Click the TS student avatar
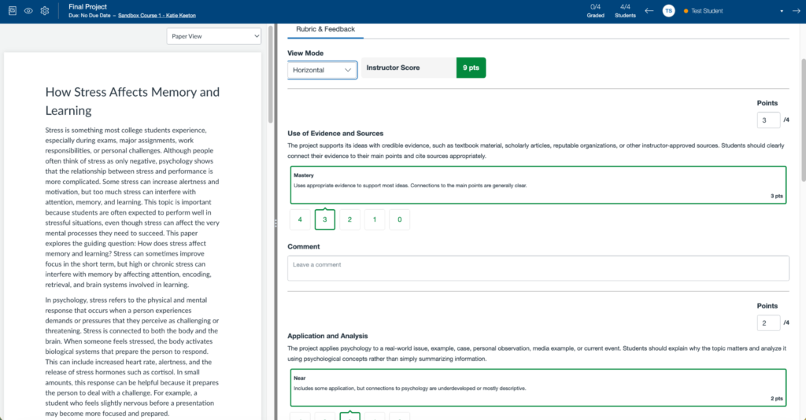Image resolution: width=806 pixels, height=420 pixels. [x=668, y=11]
